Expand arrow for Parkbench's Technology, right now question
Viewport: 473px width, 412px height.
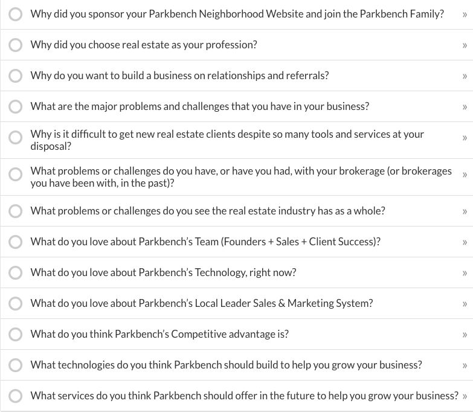tap(465, 273)
